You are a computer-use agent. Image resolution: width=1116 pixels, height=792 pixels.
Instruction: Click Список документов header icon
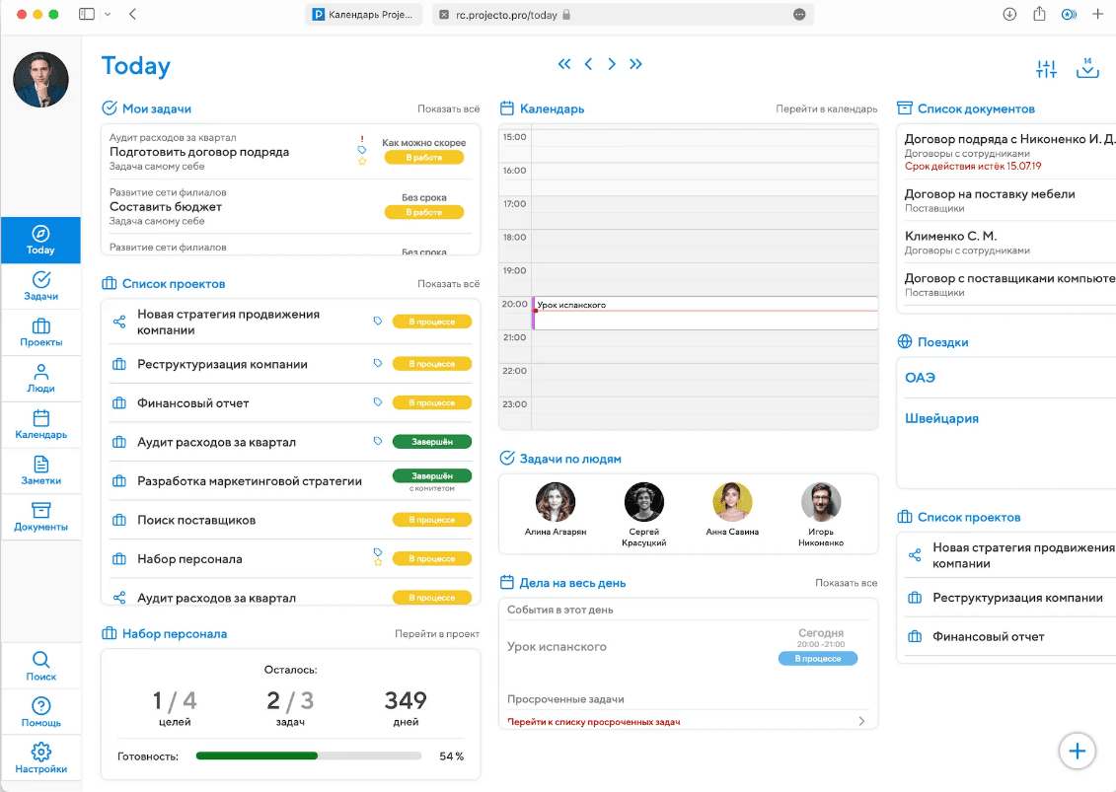(905, 108)
